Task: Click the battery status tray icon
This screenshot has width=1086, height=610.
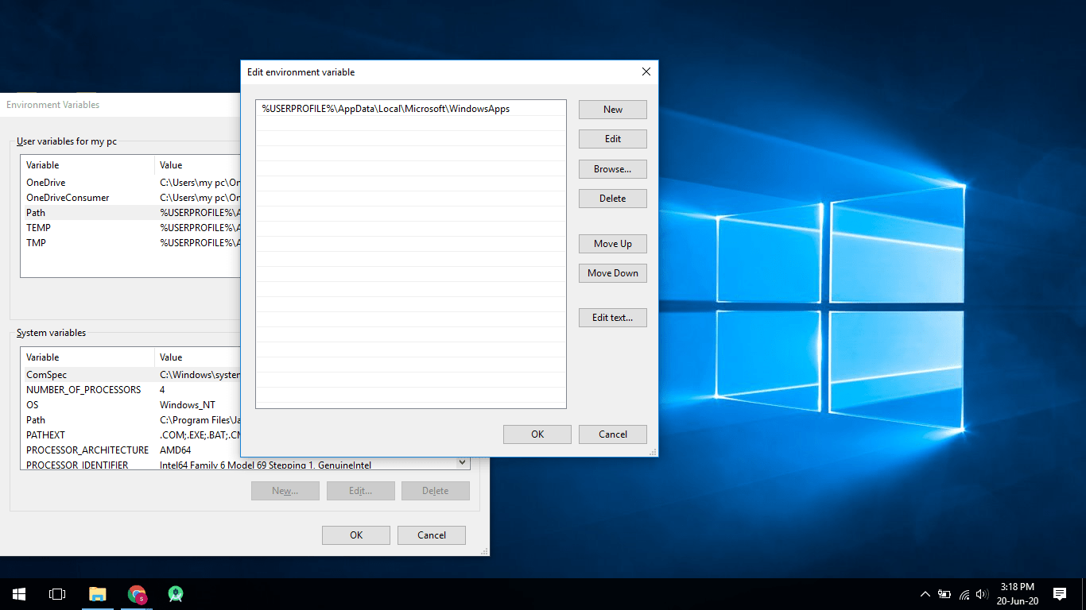Action: [x=944, y=593]
